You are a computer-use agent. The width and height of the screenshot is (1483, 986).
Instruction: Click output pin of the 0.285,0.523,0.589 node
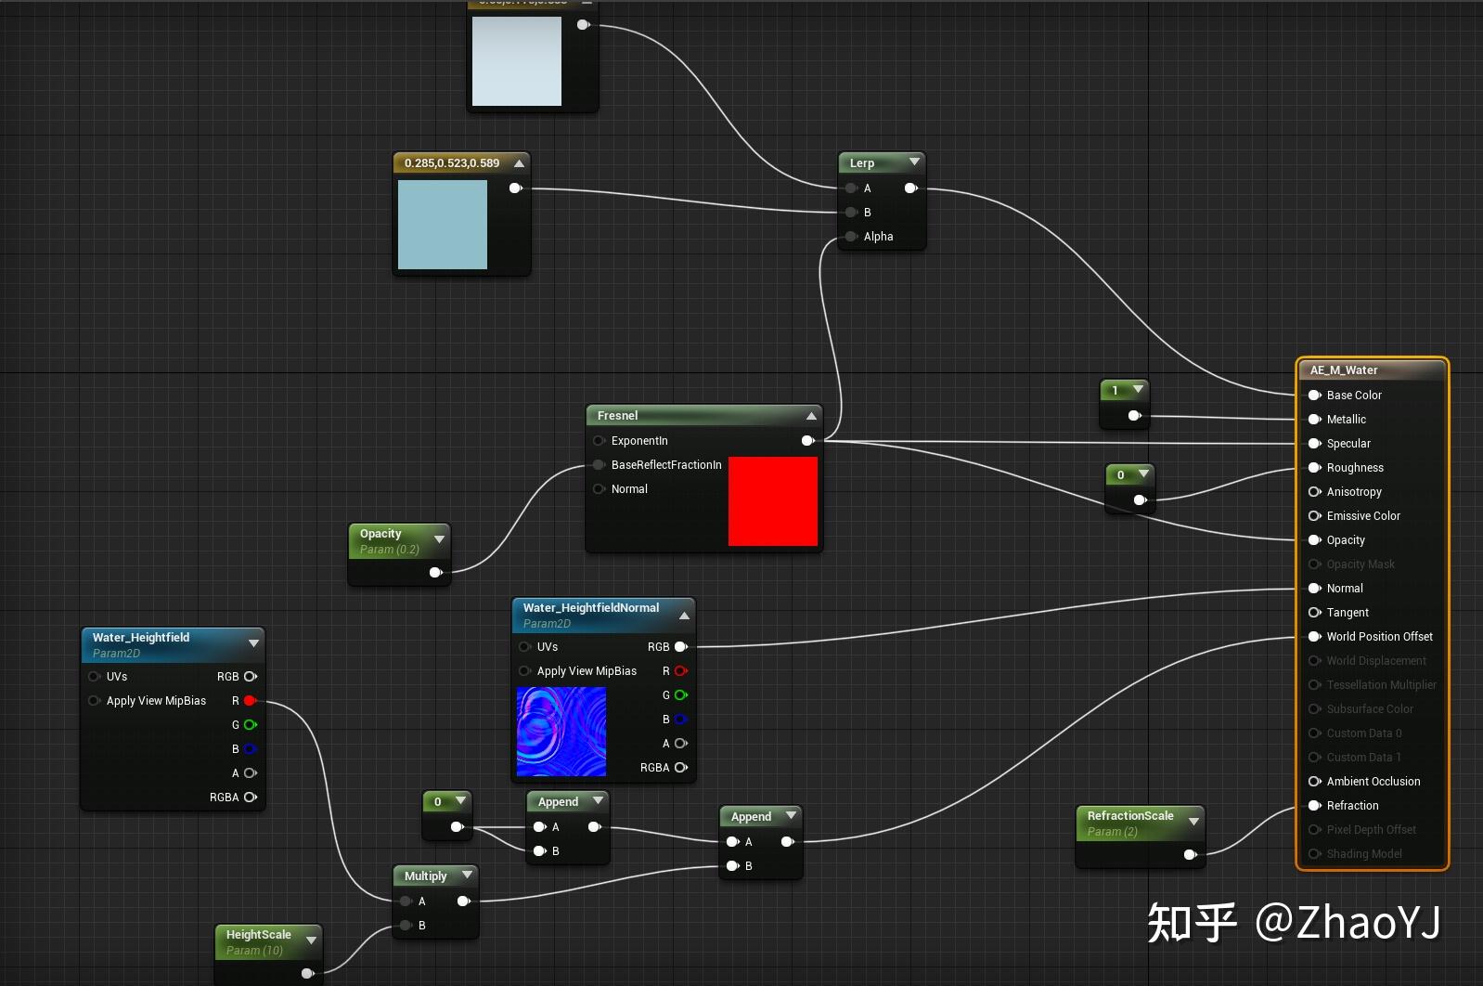tap(516, 188)
